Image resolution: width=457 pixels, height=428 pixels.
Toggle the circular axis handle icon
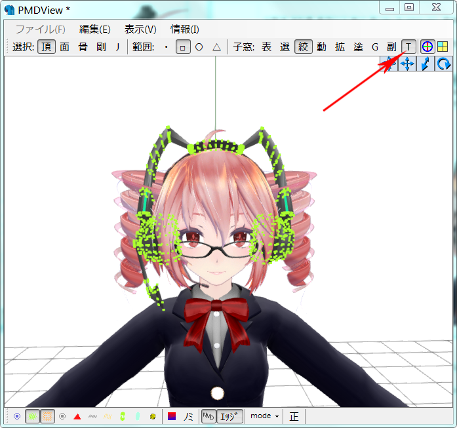(x=427, y=47)
